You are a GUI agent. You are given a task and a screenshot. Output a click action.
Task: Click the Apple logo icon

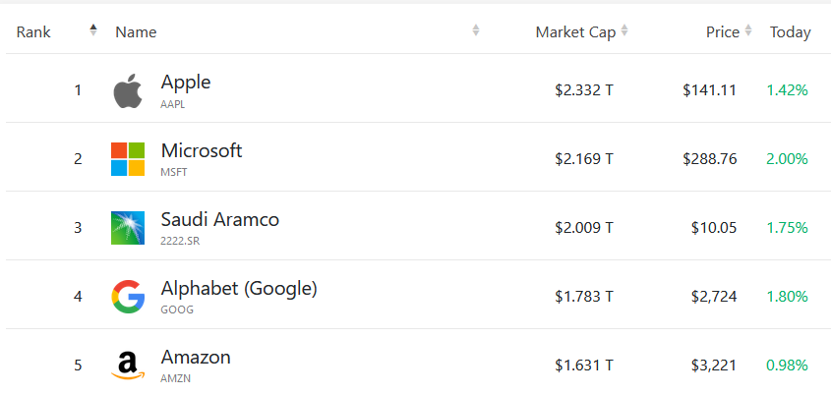pyautogui.click(x=128, y=91)
